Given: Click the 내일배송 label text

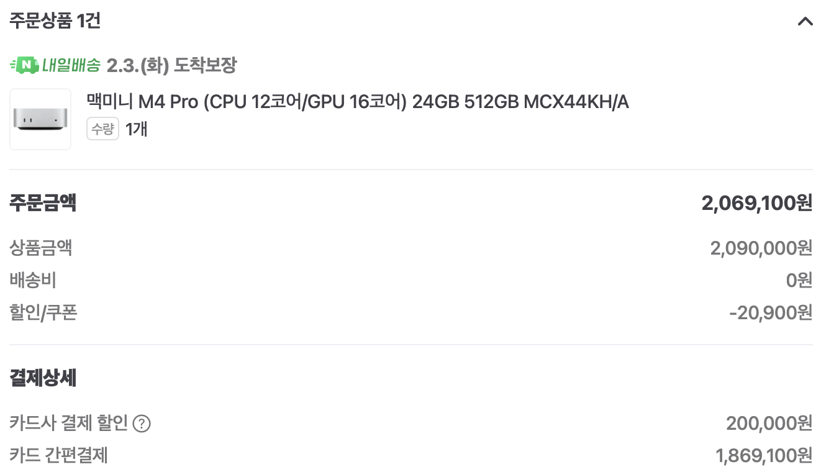Looking at the screenshot, I should pos(71,65).
